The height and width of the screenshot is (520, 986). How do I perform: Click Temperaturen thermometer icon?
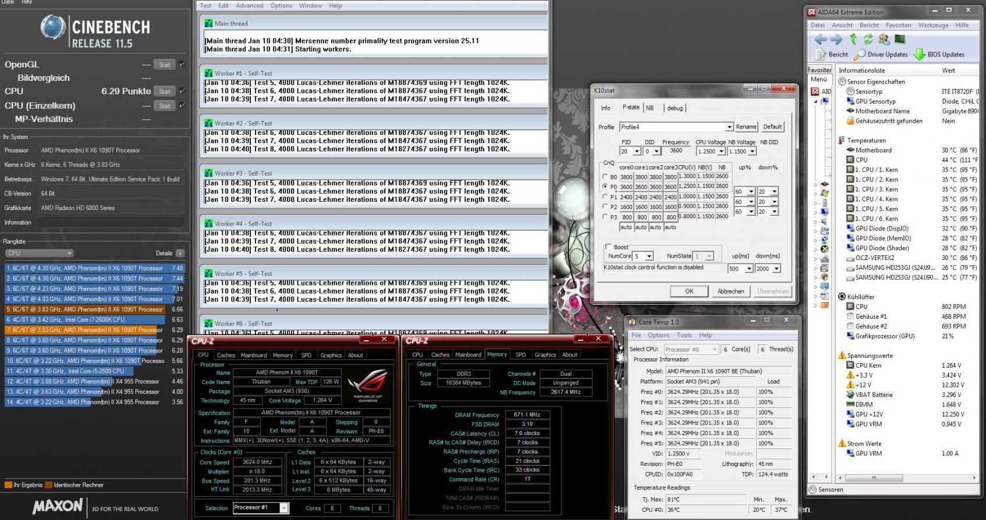842,140
